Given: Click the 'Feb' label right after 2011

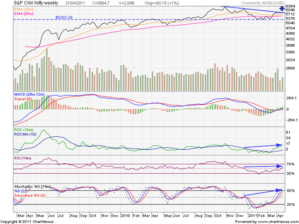Looking at the screenshot, I should [262, 216].
